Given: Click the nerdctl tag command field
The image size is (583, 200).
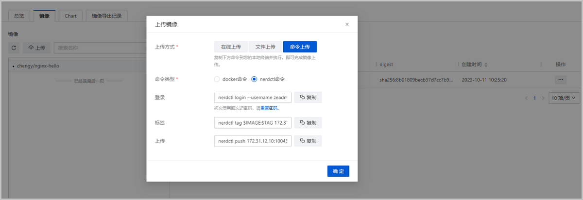Looking at the screenshot, I should pyautogui.click(x=253, y=122).
